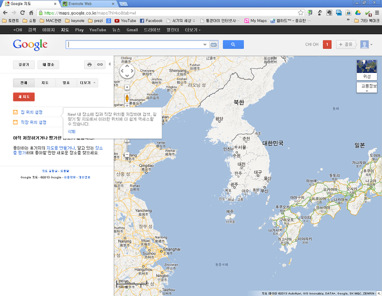Open the My Maps bookmark
This screenshot has height=296, width=382.
pyautogui.click(x=256, y=21)
